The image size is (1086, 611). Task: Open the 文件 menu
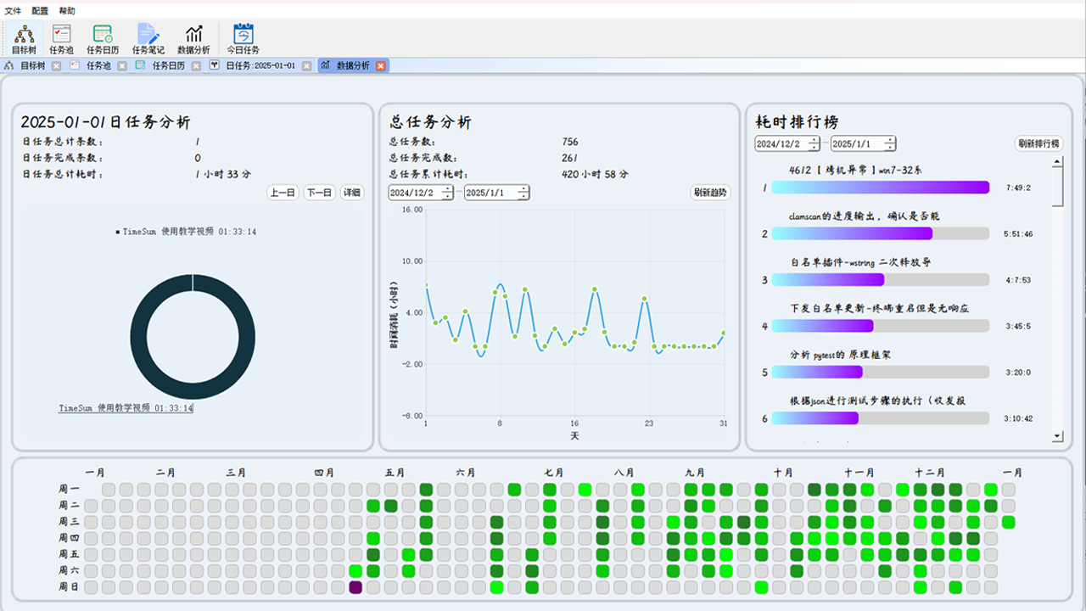pyautogui.click(x=13, y=11)
